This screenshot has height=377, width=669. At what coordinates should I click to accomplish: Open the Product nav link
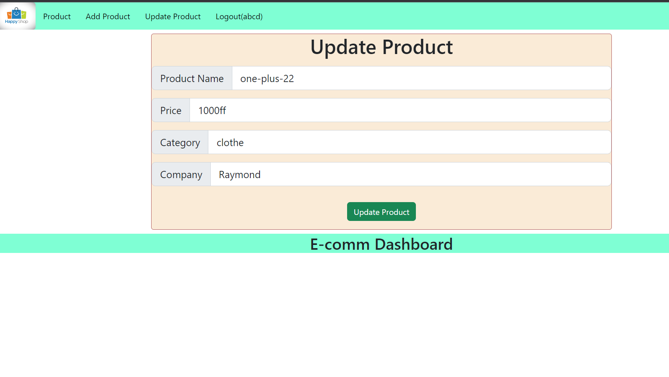click(57, 16)
